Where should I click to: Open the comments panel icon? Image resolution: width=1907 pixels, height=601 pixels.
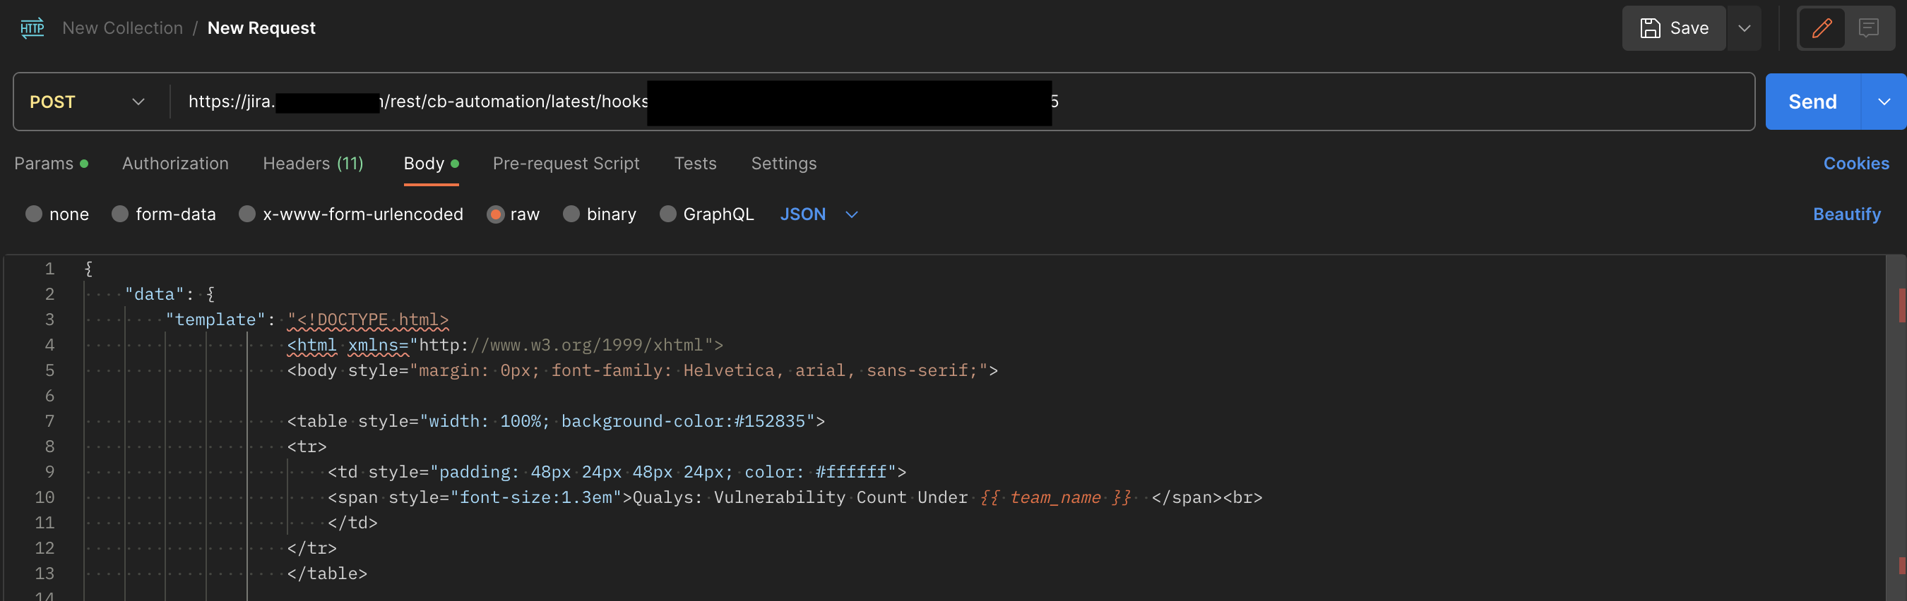(x=1868, y=28)
